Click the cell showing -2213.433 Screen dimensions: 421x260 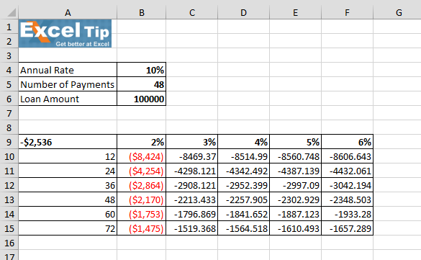click(x=191, y=200)
